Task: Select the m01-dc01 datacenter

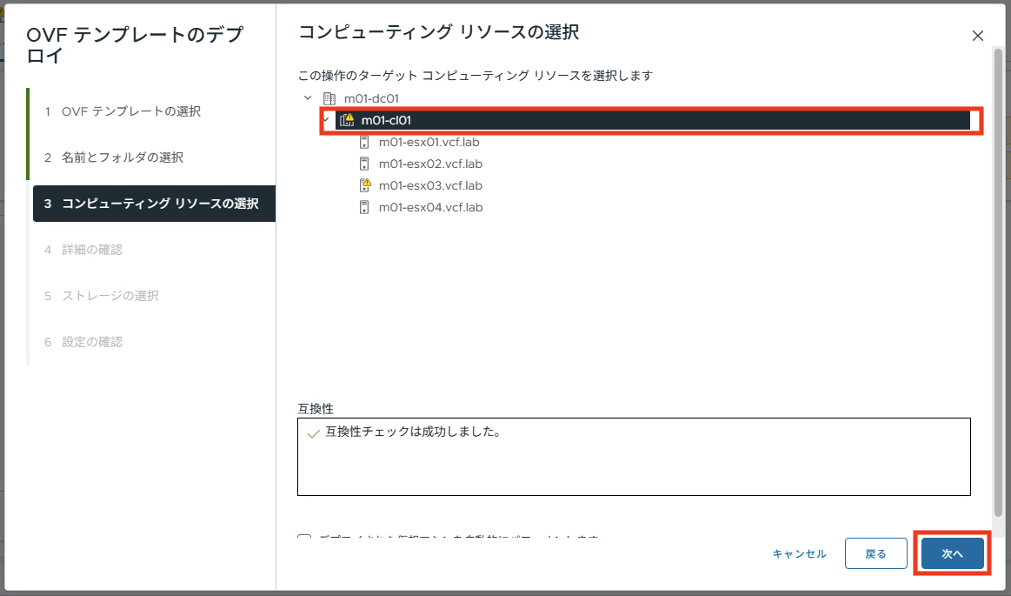Action: coord(371,98)
